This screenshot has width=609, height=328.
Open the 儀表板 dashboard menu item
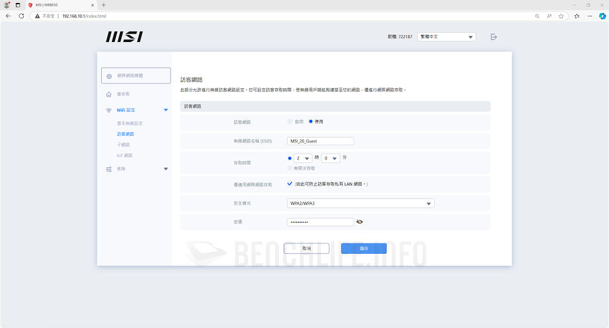[124, 94]
